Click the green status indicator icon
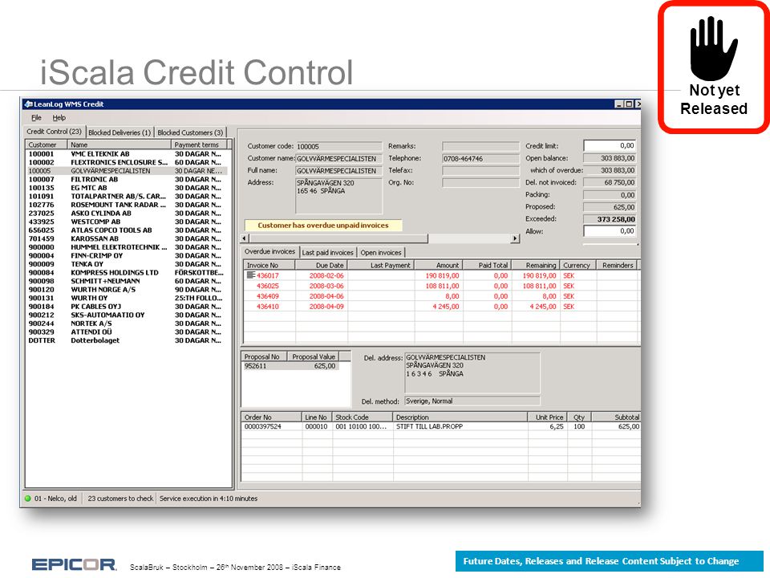Image resolution: width=770 pixels, height=578 pixels. coord(28,499)
